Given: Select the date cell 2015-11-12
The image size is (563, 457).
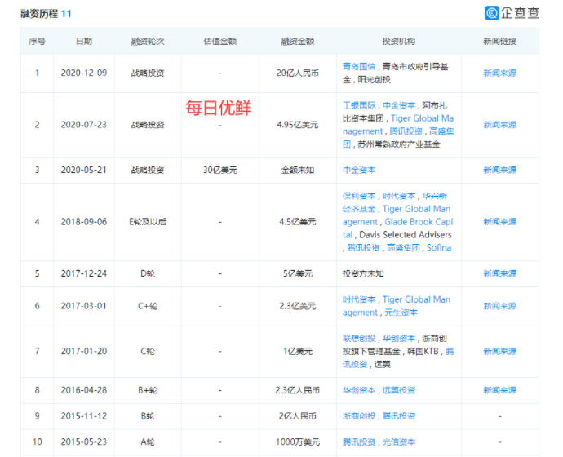Looking at the screenshot, I should click(84, 415).
